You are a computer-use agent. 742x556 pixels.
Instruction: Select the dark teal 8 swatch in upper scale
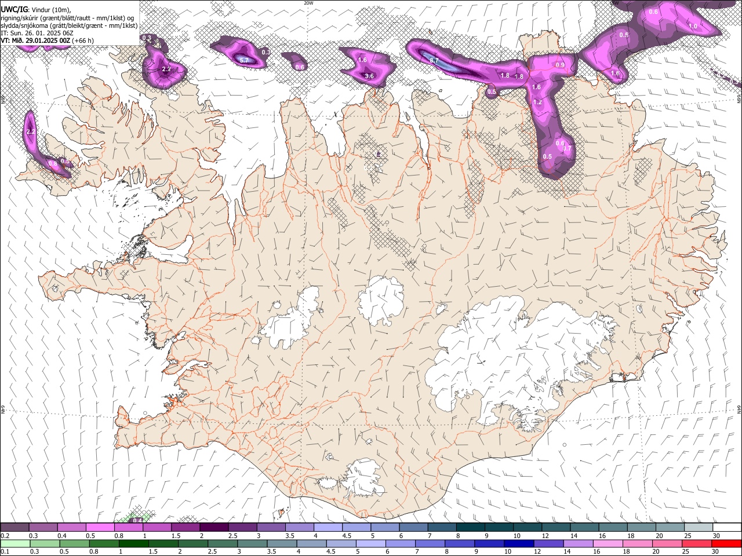pos(471,528)
